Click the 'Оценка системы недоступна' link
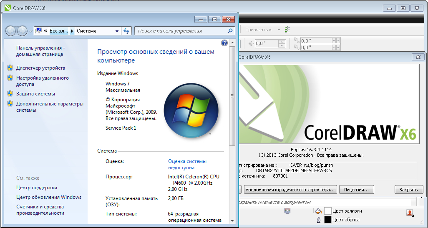428x228 pixels. (x=187, y=165)
